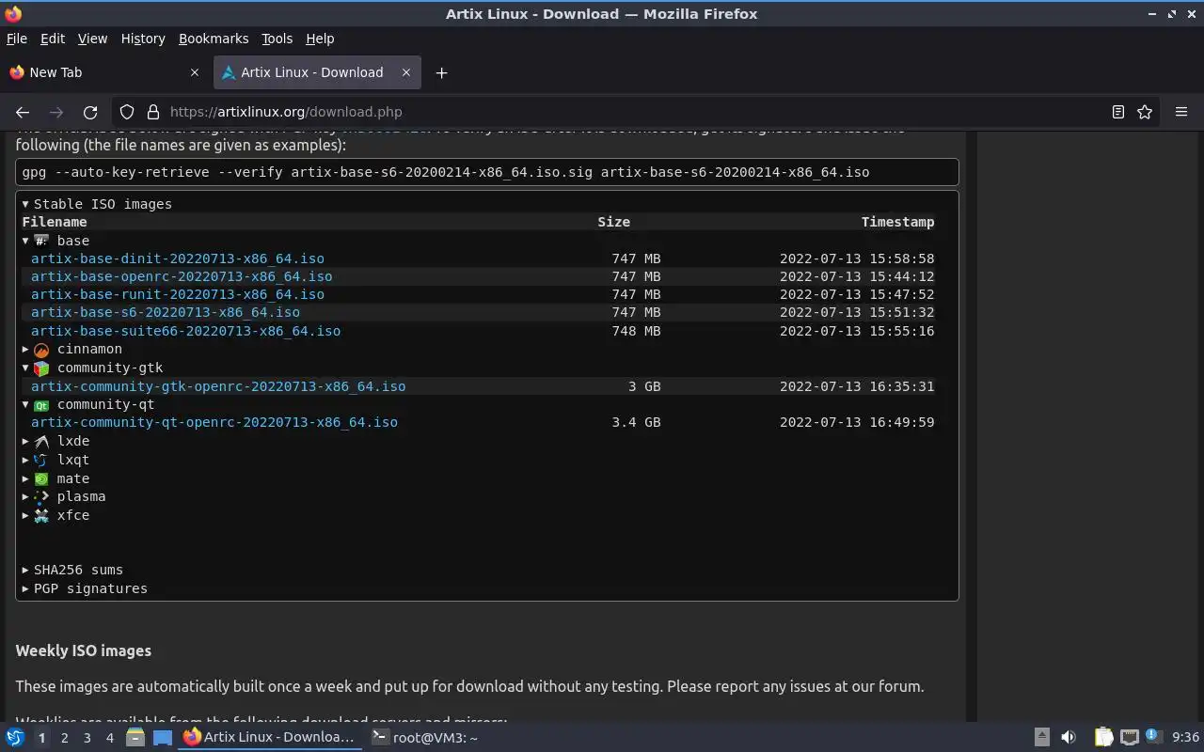This screenshot has width=1204, height=752.
Task: Click the Weekly ISO images heading
Action: coord(84,650)
